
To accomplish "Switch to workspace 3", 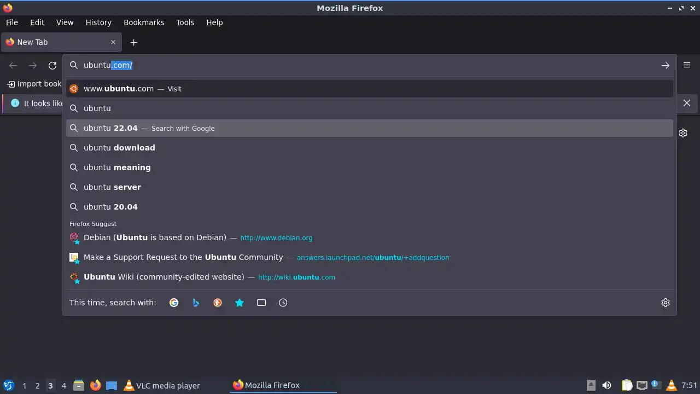I will (50, 386).
